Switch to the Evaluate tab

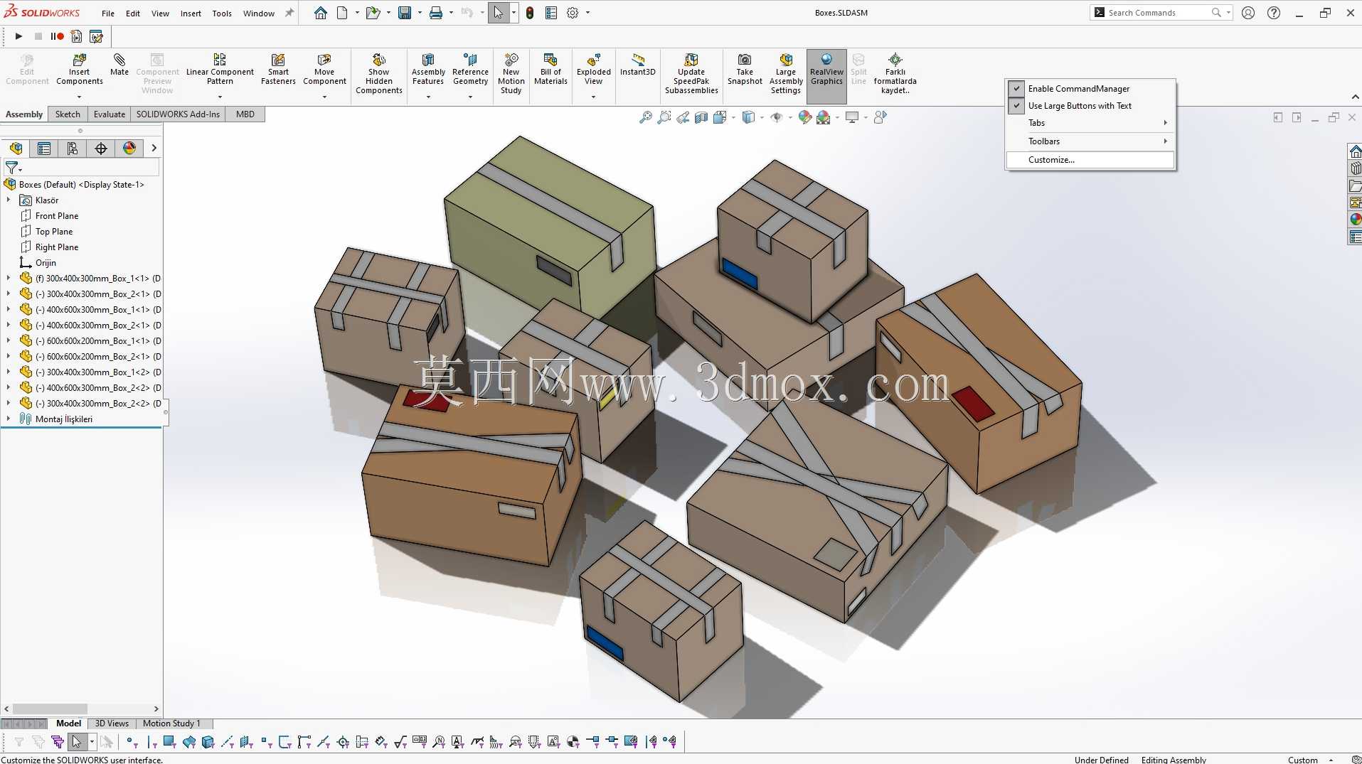110,114
